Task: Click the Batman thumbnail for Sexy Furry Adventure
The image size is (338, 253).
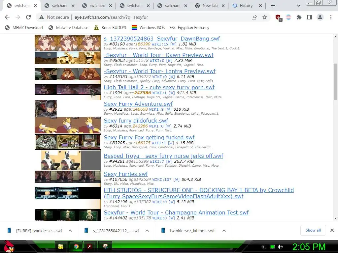Action: tap(46, 108)
